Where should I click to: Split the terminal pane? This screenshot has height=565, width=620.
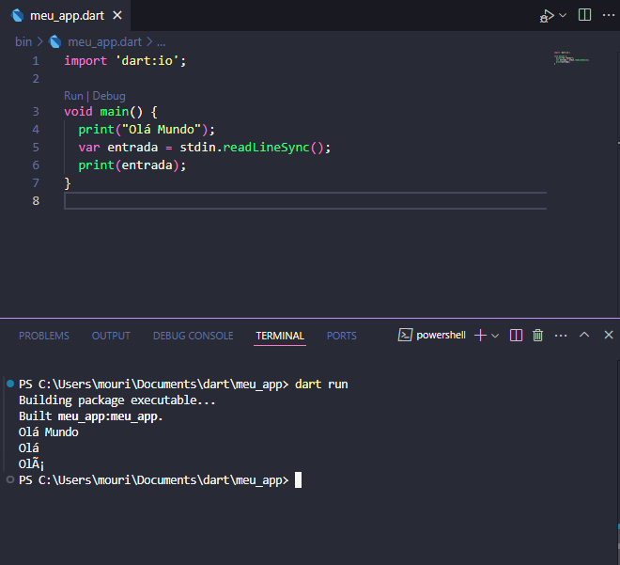(x=516, y=336)
